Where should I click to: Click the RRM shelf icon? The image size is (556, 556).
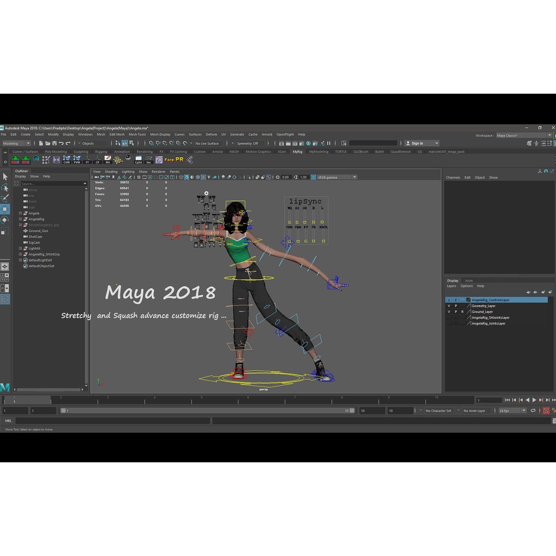(15, 160)
